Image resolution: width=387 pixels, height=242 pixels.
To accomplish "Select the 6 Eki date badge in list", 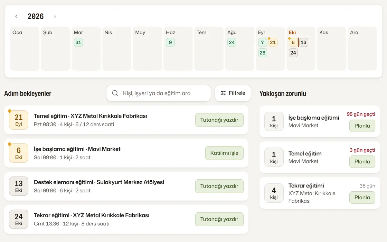I will (19, 153).
